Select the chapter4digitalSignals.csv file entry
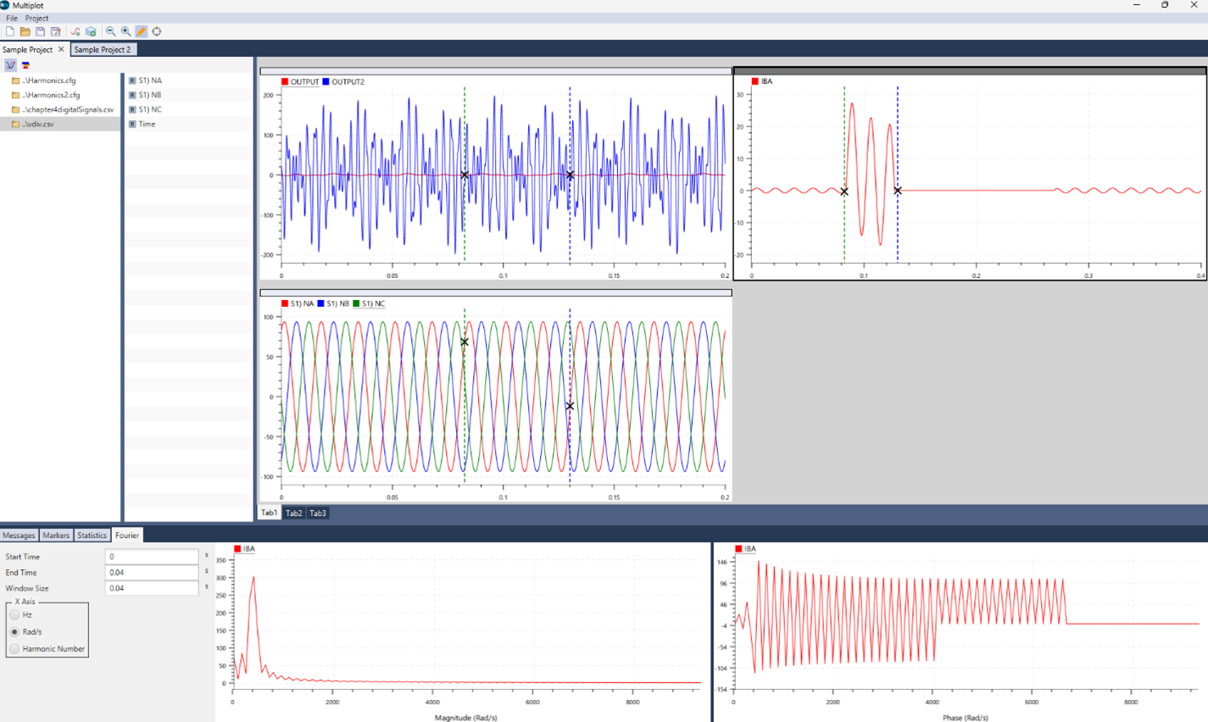Viewport: 1208px width, 722px height. point(68,109)
